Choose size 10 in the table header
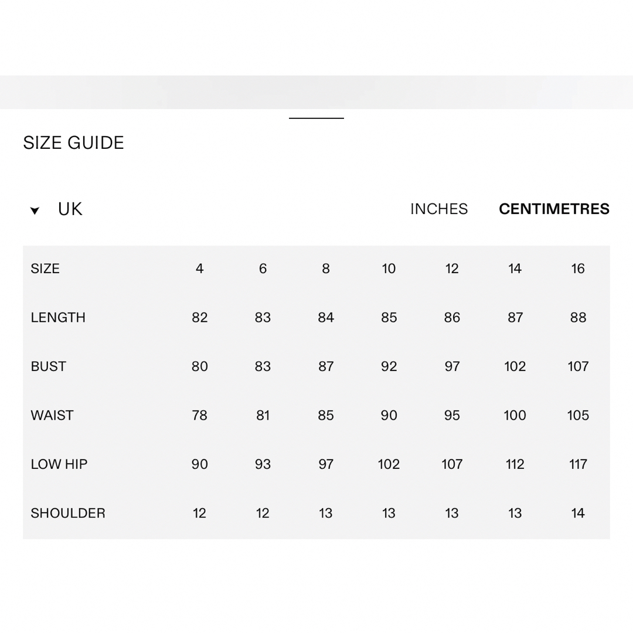Image resolution: width=633 pixels, height=633 pixels. pyautogui.click(x=389, y=268)
